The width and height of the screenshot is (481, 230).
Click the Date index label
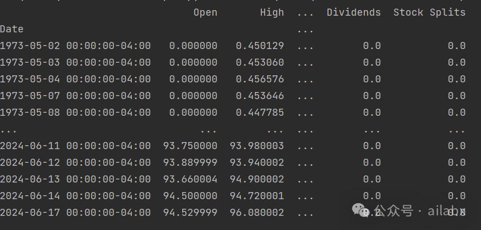(12, 29)
